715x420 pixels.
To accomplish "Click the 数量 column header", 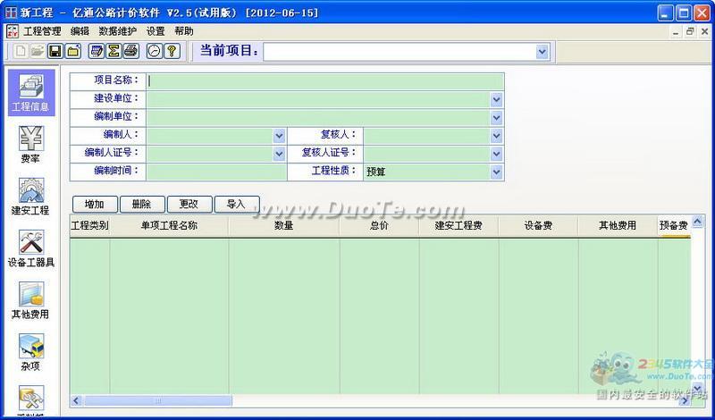I will tap(284, 226).
